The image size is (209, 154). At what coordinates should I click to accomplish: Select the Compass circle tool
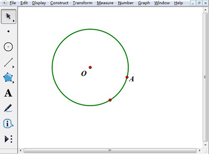click(8, 47)
